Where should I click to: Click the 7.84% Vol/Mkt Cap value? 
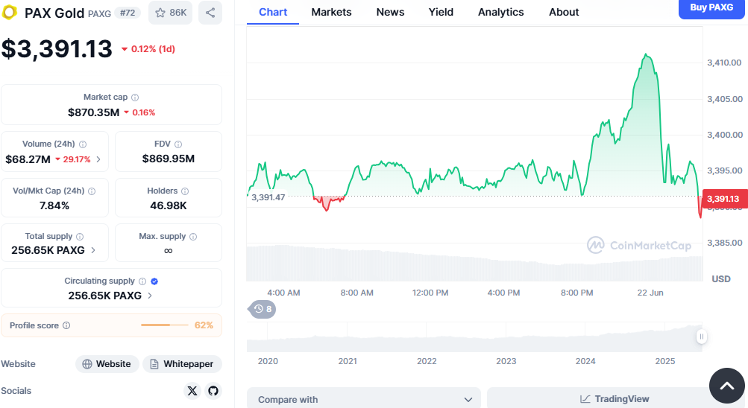(54, 205)
